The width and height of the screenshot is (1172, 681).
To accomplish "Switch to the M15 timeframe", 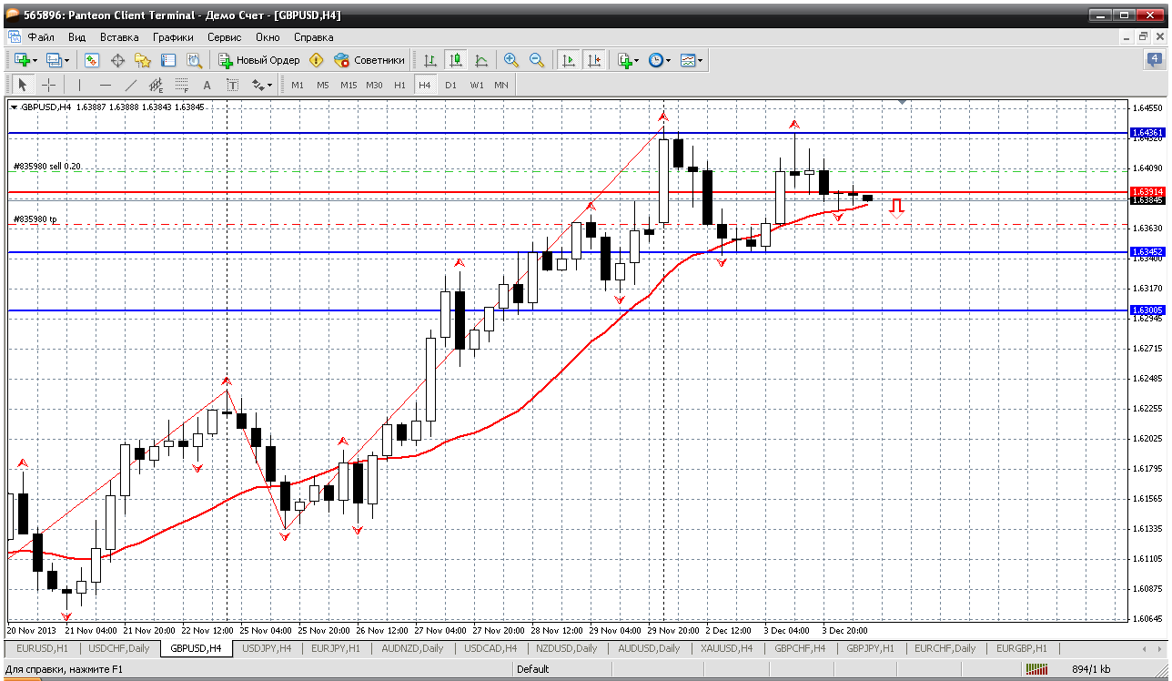I will [x=349, y=85].
